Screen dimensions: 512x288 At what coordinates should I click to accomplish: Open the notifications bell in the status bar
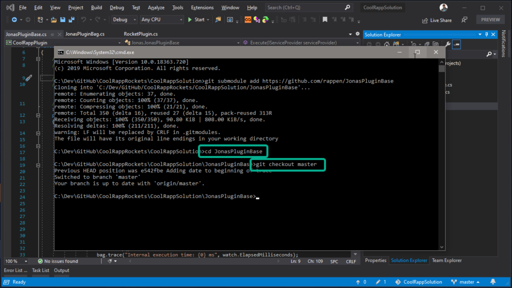coord(493,281)
